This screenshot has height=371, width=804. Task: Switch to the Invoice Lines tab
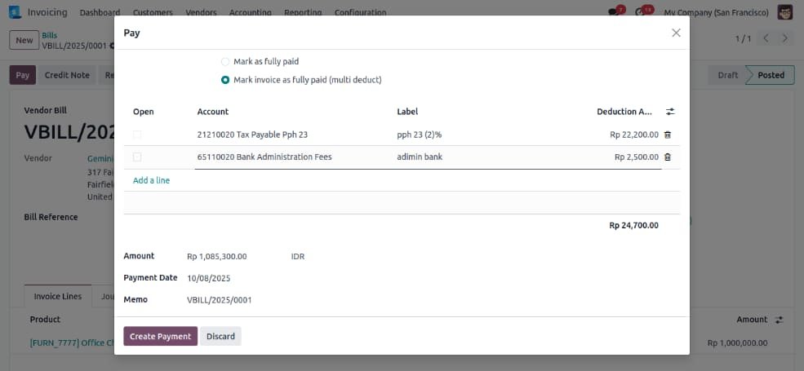click(58, 297)
